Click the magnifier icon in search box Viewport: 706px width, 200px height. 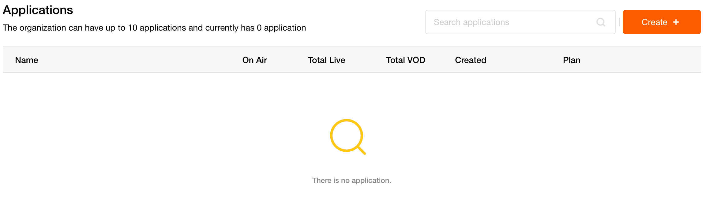pos(601,22)
